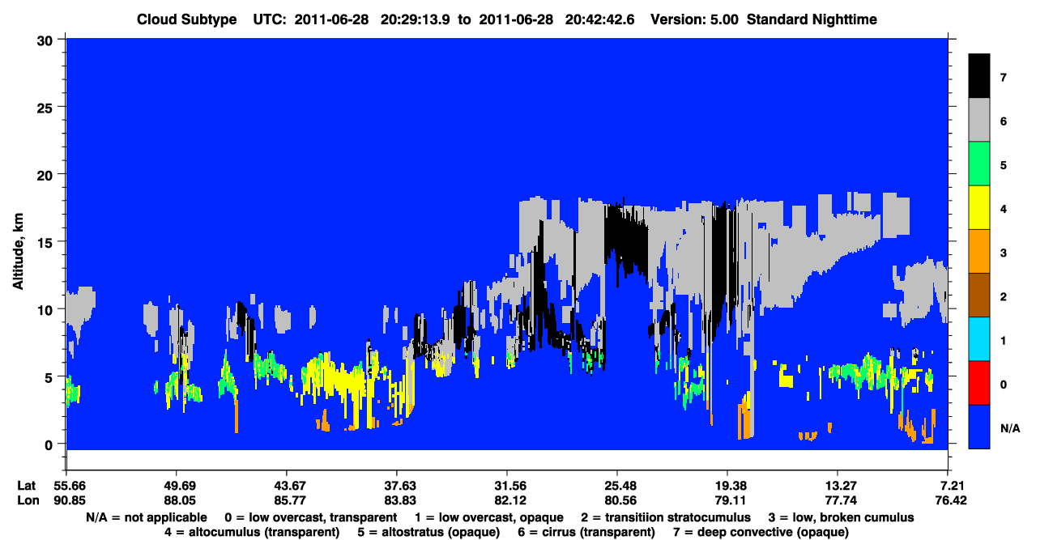Viewport: 1053px width, 540px height.
Task: Click the blue N/A color swatch
Action: [979, 427]
